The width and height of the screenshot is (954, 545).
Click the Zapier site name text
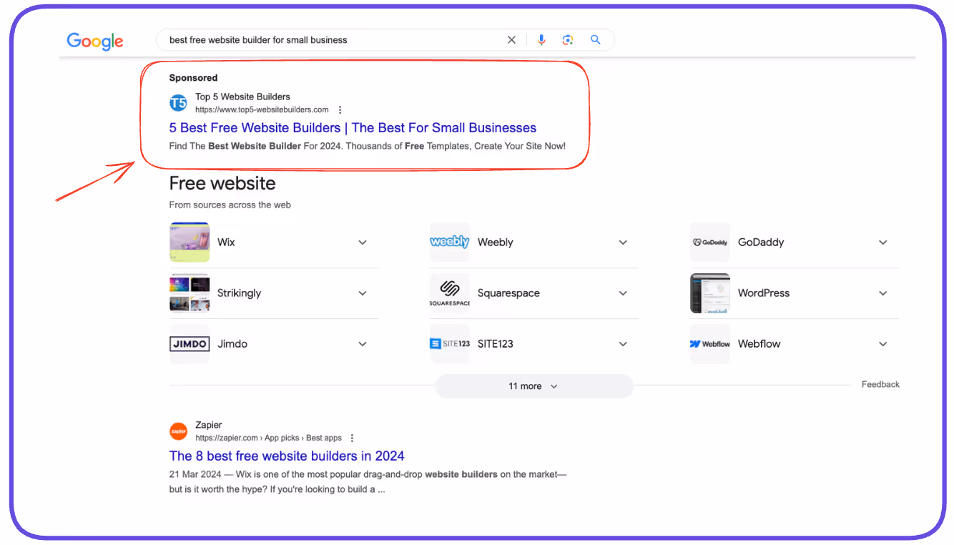[x=209, y=425]
